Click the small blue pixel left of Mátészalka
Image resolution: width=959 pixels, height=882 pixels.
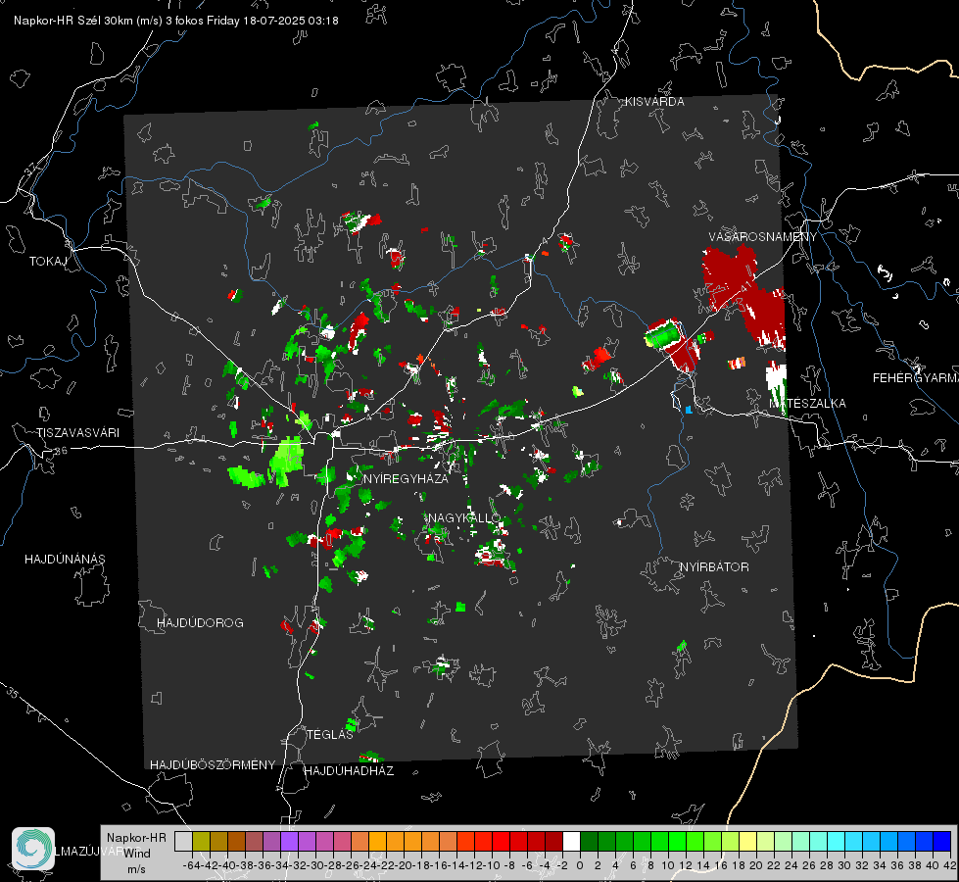coord(690,410)
